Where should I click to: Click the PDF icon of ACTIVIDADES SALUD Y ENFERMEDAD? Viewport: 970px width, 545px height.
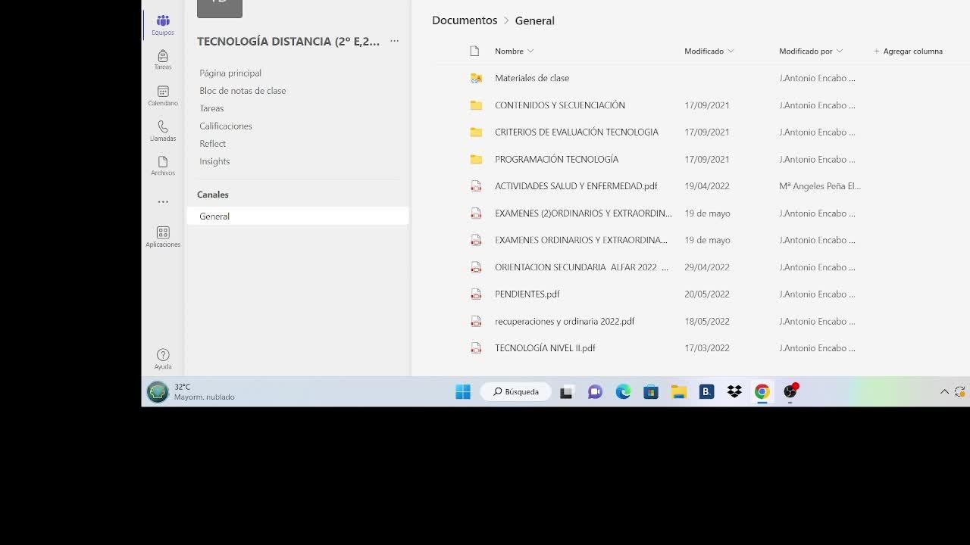[x=476, y=186]
